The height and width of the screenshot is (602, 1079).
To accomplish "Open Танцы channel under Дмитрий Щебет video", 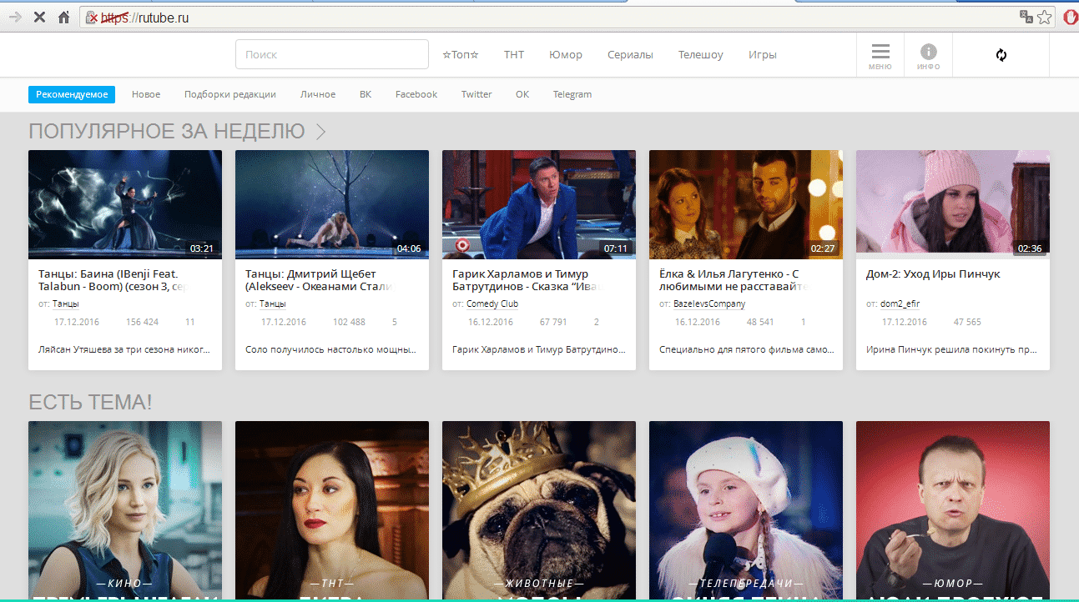I will 272,304.
